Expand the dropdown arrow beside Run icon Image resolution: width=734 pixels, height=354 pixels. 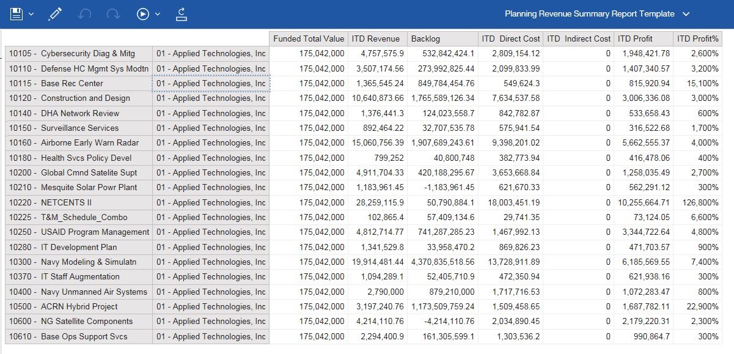point(158,14)
